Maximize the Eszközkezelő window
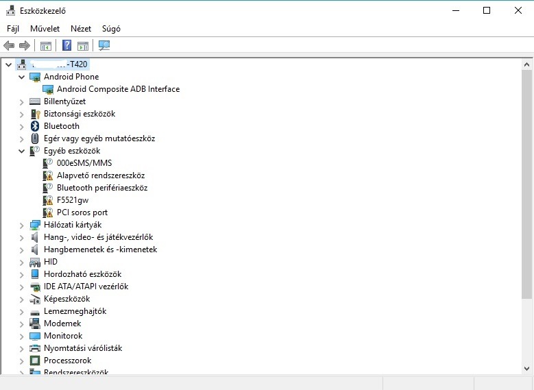Image resolution: width=534 pixels, height=390 pixels. pos(487,10)
